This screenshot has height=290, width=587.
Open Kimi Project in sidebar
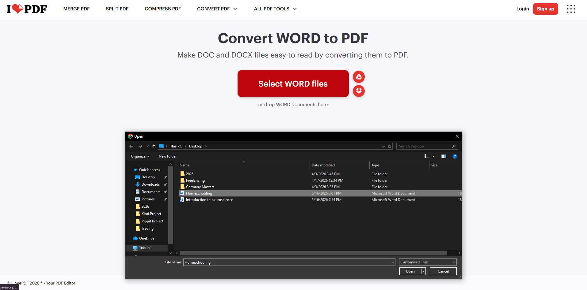click(x=151, y=214)
